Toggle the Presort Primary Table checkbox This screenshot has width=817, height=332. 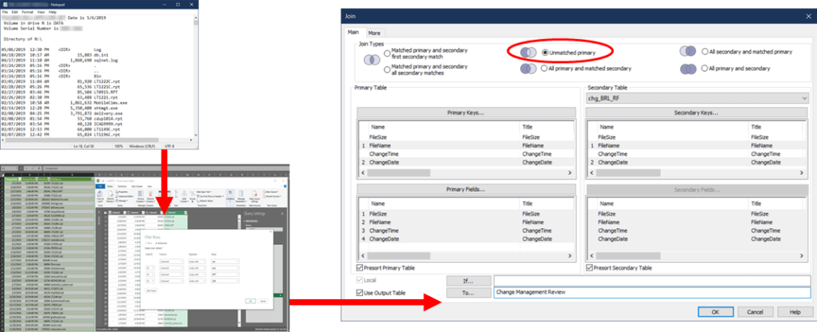coord(359,268)
